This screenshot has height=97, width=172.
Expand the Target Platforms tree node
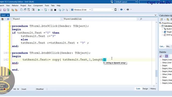click(x=162, y=32)
